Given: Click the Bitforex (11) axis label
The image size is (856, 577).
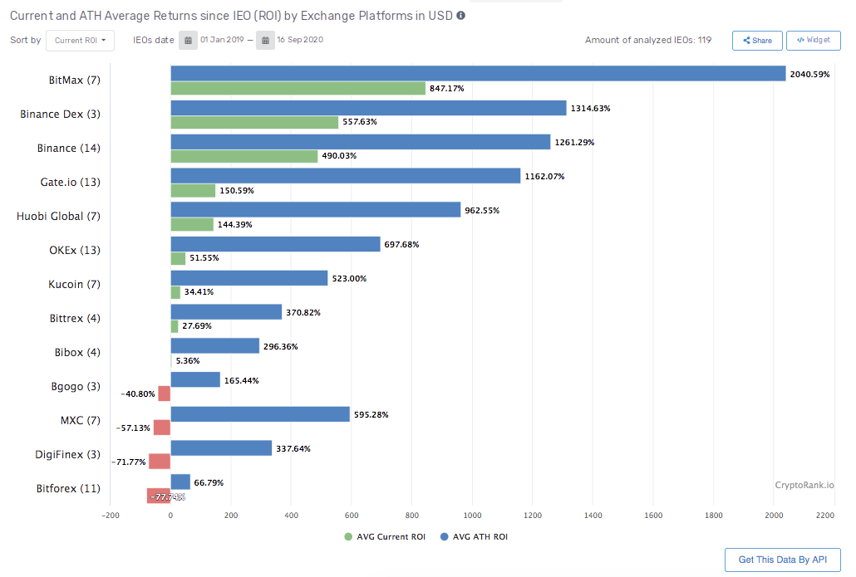Looking at the screenshot, I should tap(68, 489).
